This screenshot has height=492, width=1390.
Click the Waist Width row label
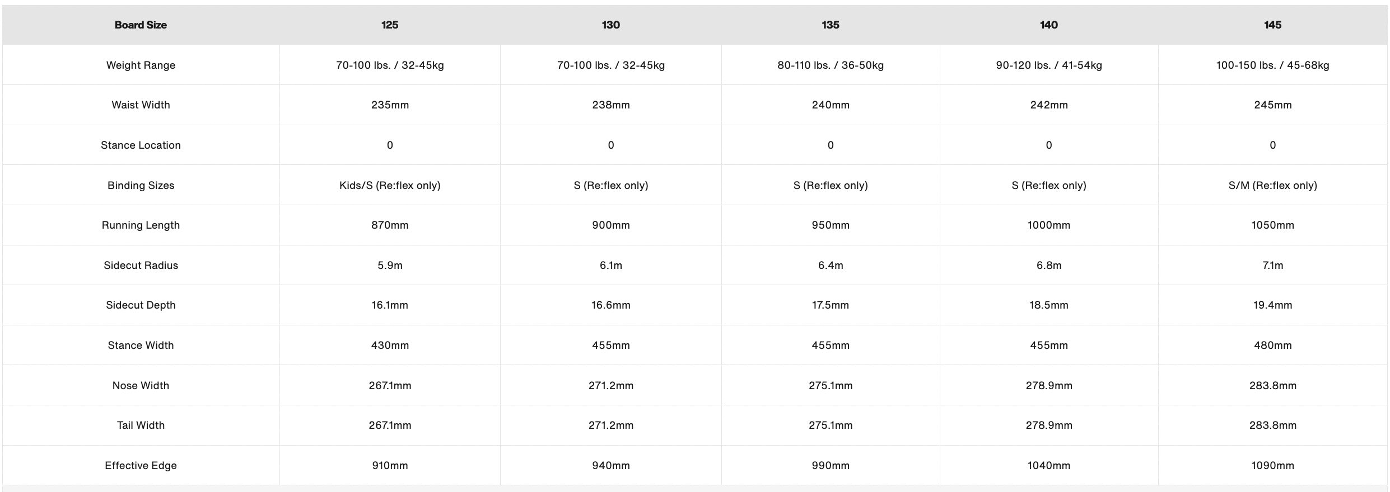(x=141, y=105)
